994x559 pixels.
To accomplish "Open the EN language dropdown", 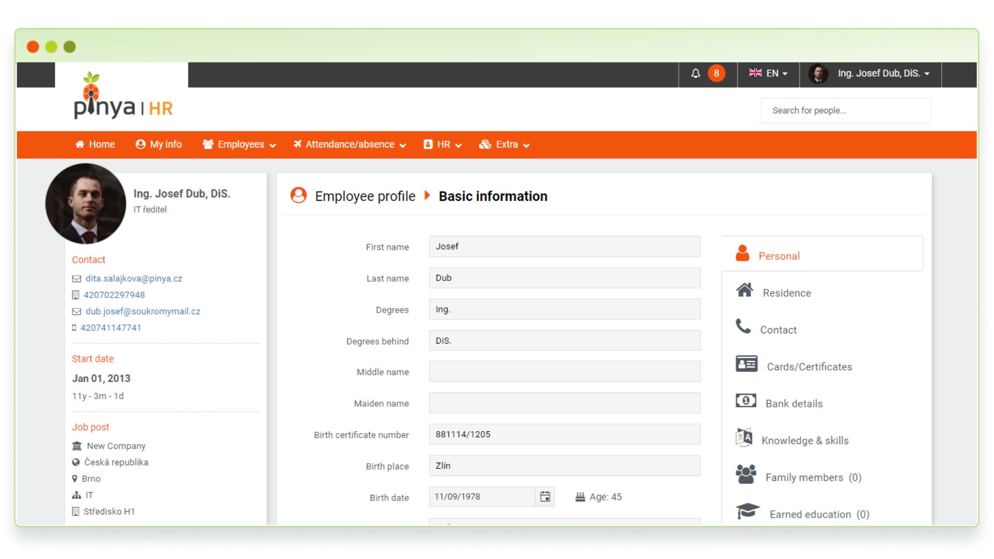I will (x=768, y=73).
